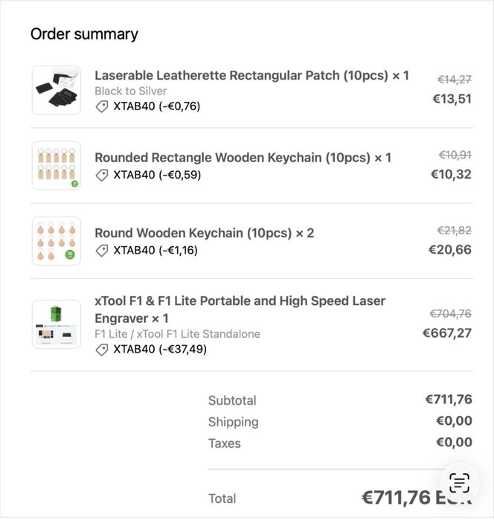Select the Round Wooden Keychain (10pcs) × 2 title
This screenshot has height=520, width=494.
(x=204, y=233)
